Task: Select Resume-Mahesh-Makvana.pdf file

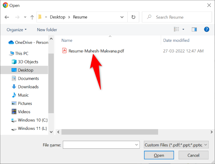Action: pyautogui.click(x=96, y=51)
